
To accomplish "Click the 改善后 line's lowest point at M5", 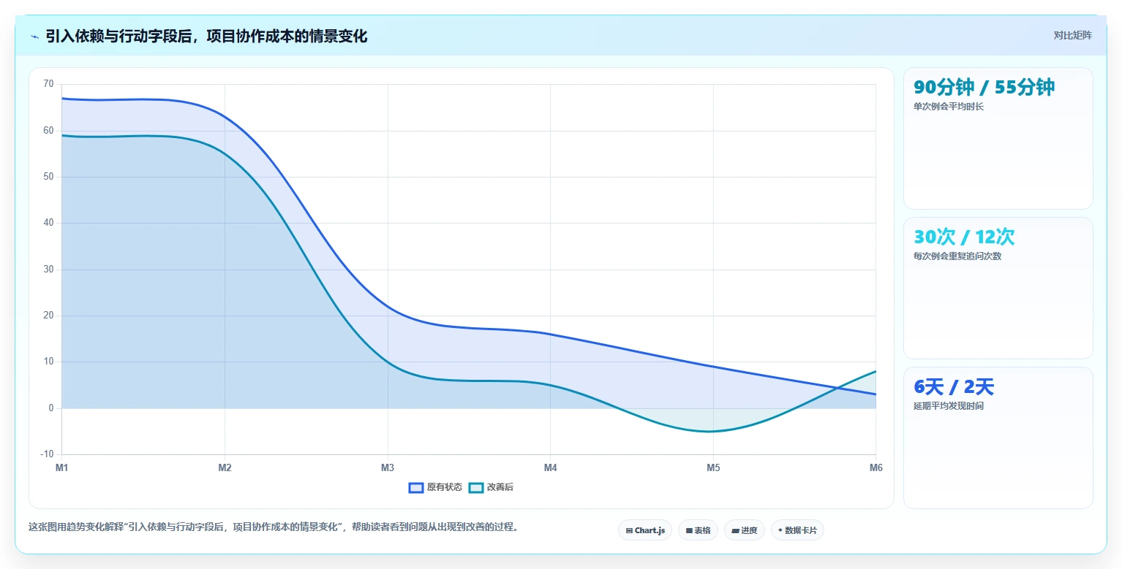I will [713, 431].
